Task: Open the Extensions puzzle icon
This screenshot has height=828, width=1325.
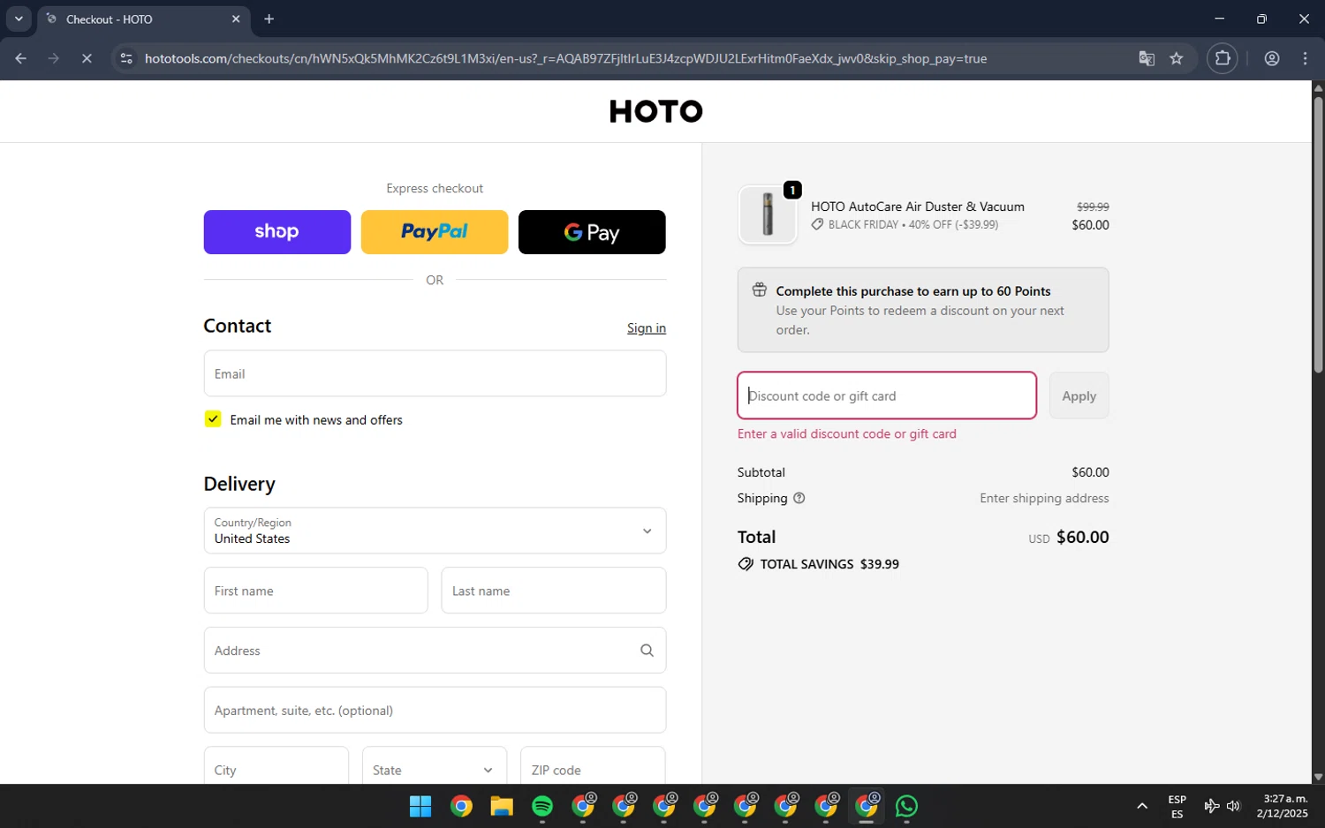Action: tap(1223, 58)
